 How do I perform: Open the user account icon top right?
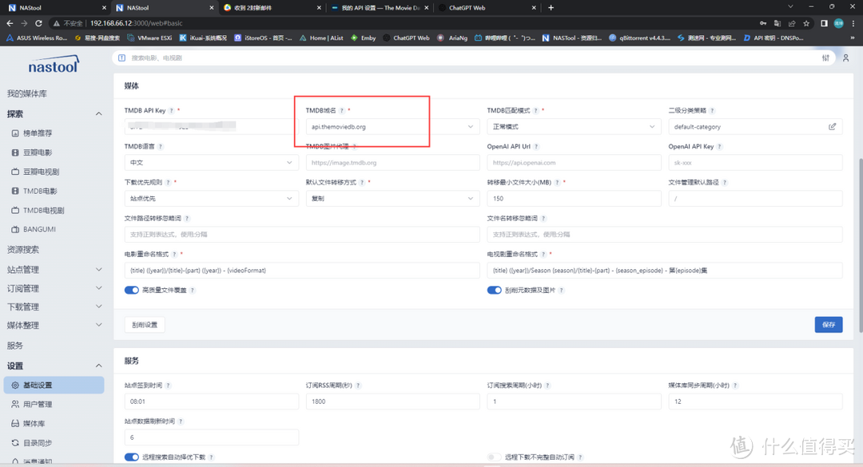click(846, 57)
